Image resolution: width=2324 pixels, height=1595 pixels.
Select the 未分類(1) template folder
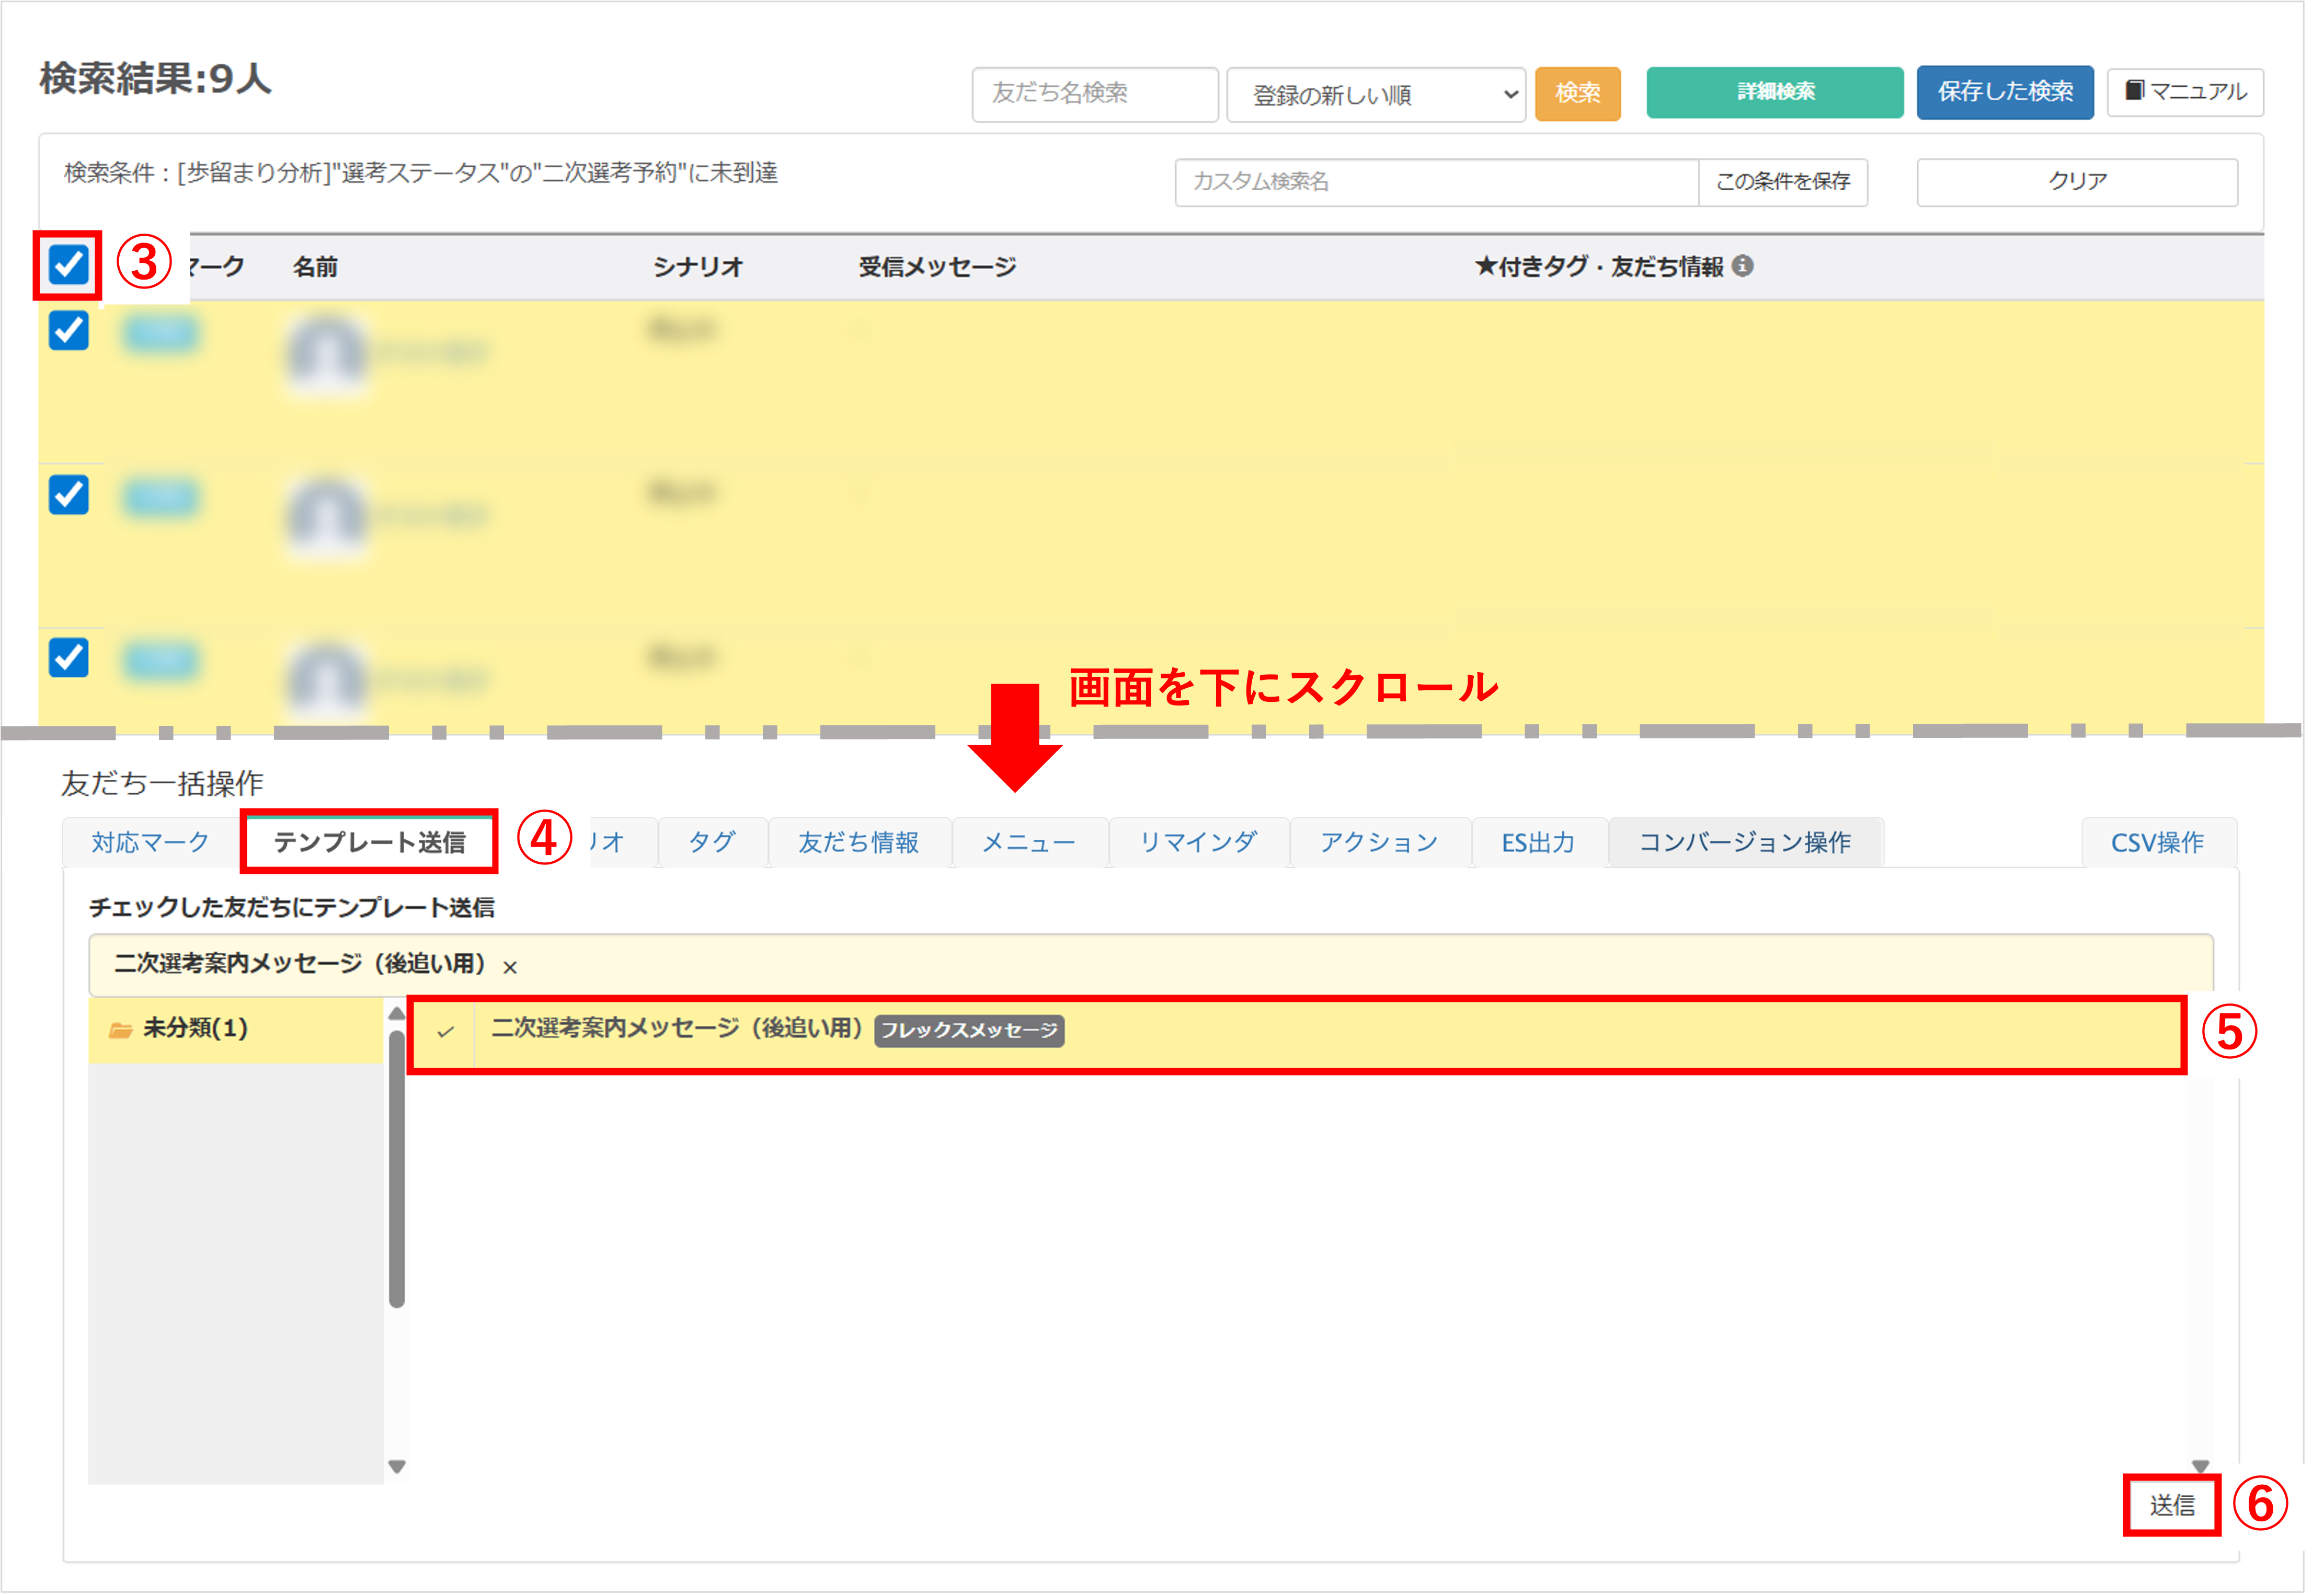point(196,1028)
